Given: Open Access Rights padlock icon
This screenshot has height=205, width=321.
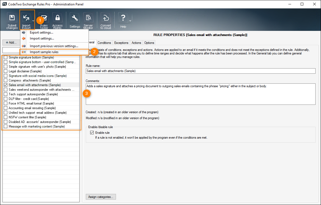Looking at the screenshot, I should [58, 18].
